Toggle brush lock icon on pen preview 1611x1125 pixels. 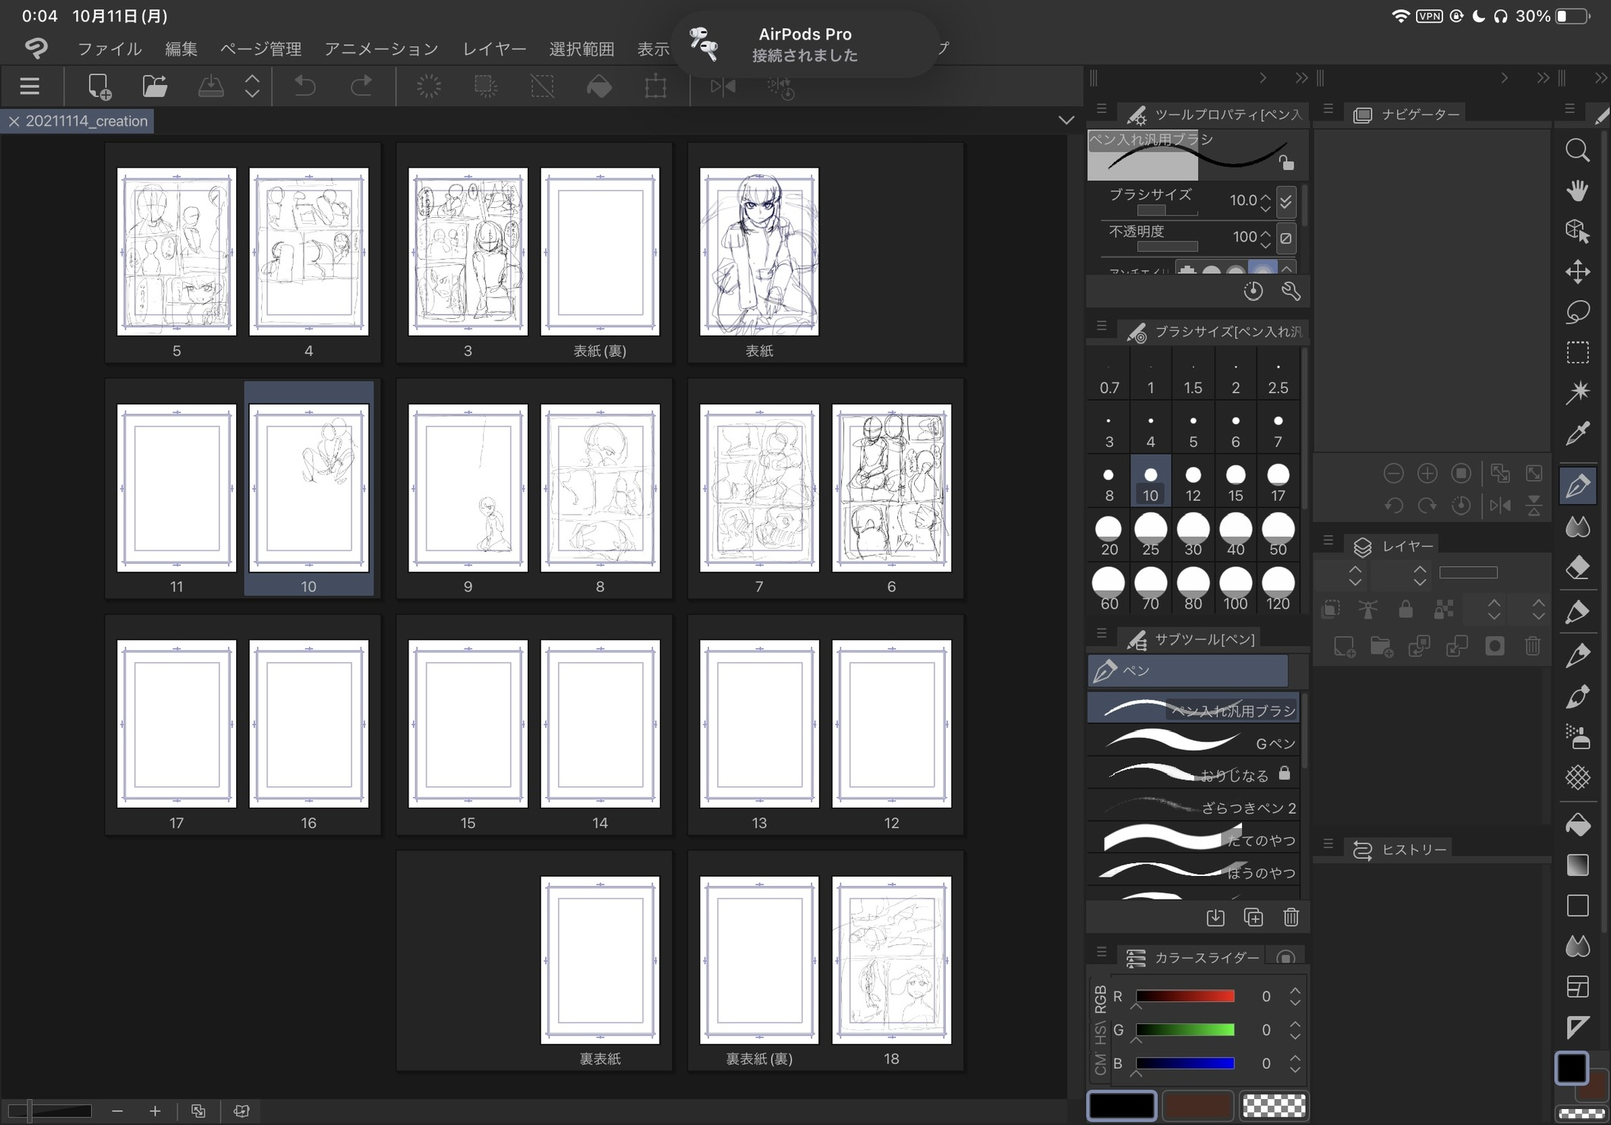[x=1285, y=162]
